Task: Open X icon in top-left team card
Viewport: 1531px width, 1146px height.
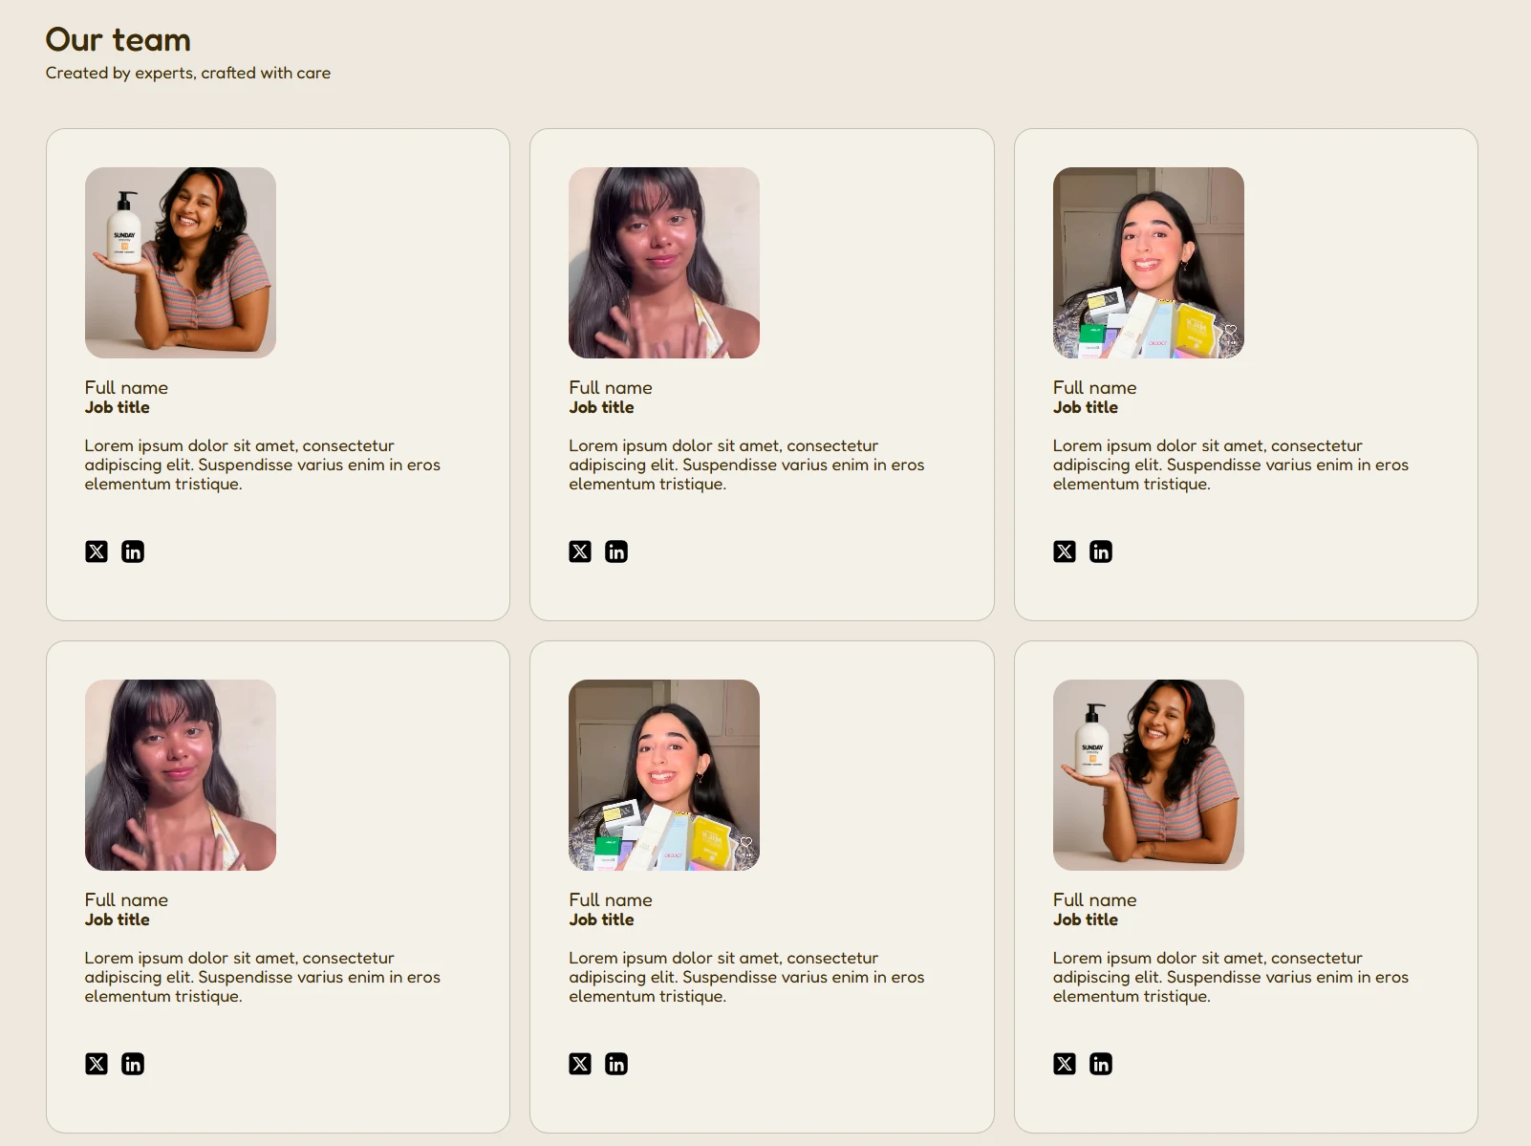Action: point(97,551)
